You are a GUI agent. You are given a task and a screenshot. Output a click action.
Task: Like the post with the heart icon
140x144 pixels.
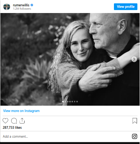(5, 121)
